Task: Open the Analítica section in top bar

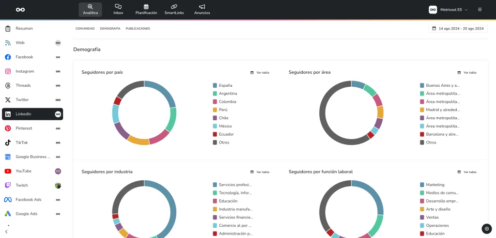Action: pyautogui.click(x=90, y=9)
